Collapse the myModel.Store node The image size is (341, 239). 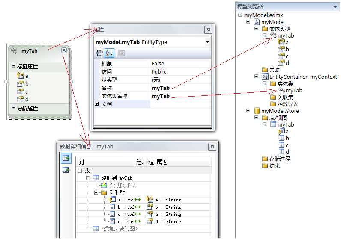pyautogui.click(x=248, y=110)
